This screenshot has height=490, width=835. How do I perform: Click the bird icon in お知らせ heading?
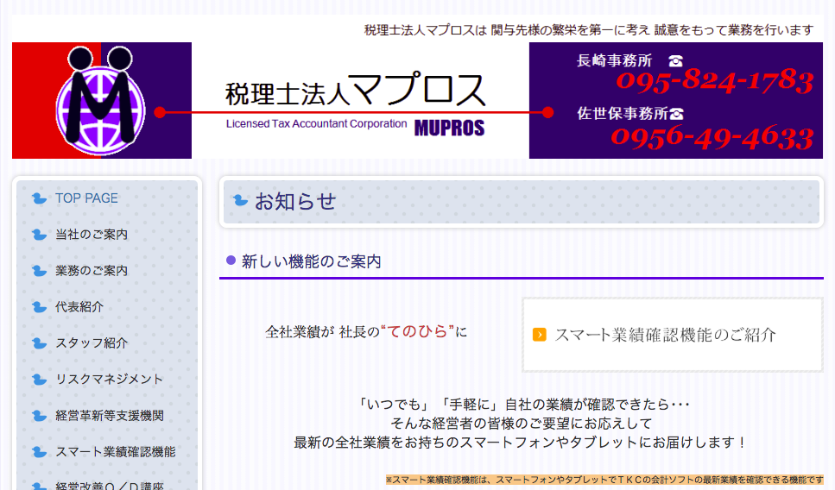tap(241, 201)
